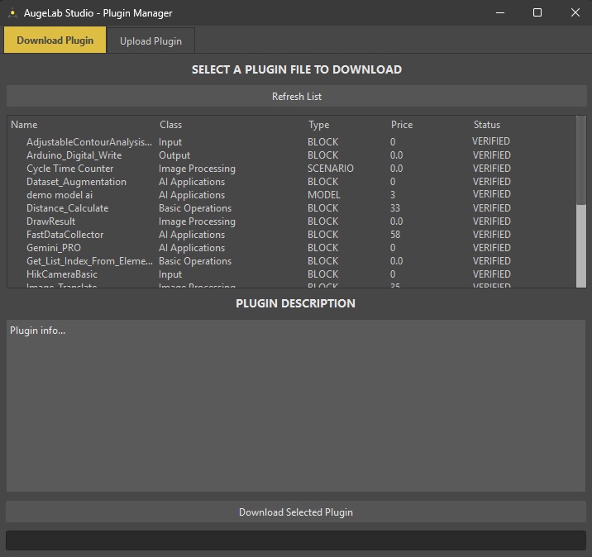Click price 33 of Distance_Calculate
Image resolution: width=592 pixels, height=557 pixels.
(x=395, y=208)
